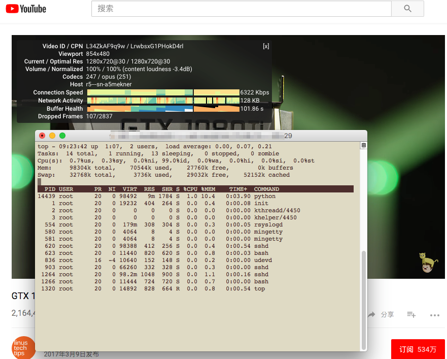This screenshot has width=447, height=359.
Task: Click the cartoon character watermark on video
Action: tap(428, 263)
